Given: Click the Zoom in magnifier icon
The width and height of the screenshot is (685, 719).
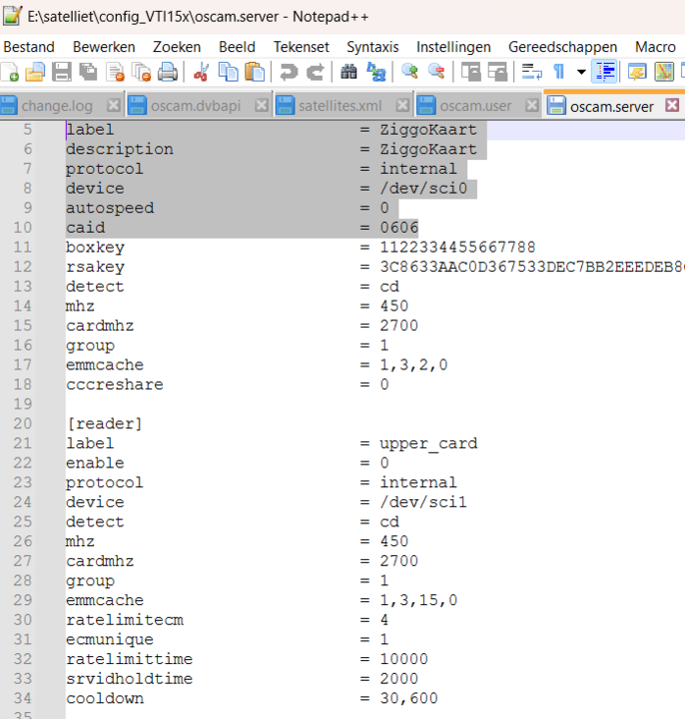Looking at the screenshot, I should (x=409, y=72).
